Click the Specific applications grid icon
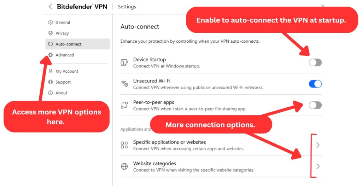Viewport: 362px width, 186px height. tap(124, 145)
